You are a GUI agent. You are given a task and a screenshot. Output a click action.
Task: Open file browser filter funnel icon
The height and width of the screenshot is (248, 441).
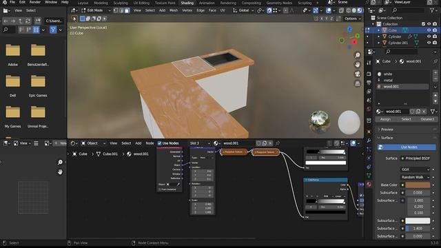point(53,30)
